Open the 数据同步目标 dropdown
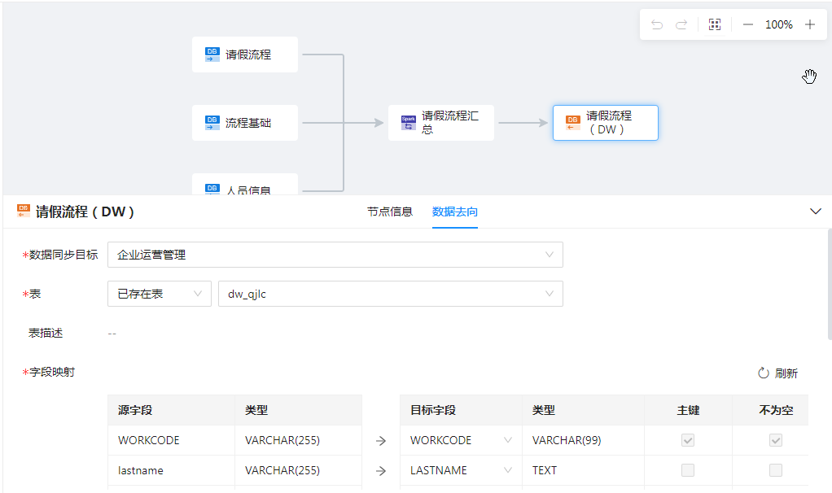The width and height of the screenshot is (832, 493). [x=335, y=255]
